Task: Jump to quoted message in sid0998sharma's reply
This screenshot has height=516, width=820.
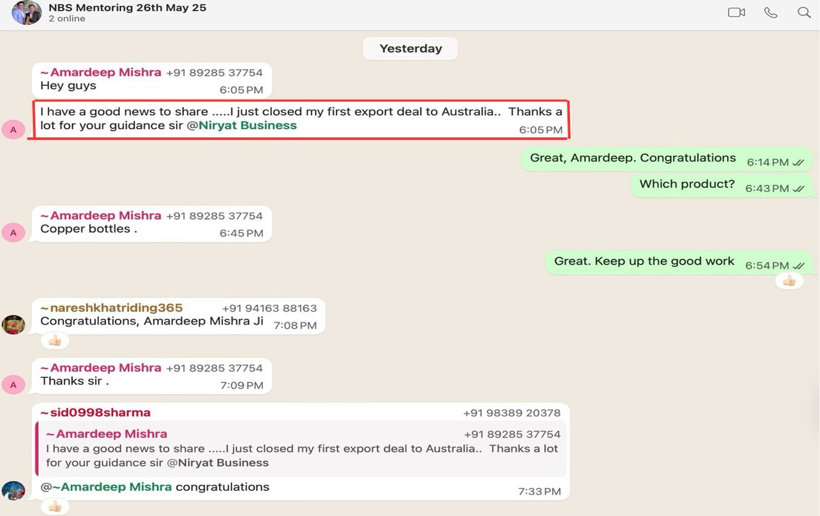Action: 302,448
